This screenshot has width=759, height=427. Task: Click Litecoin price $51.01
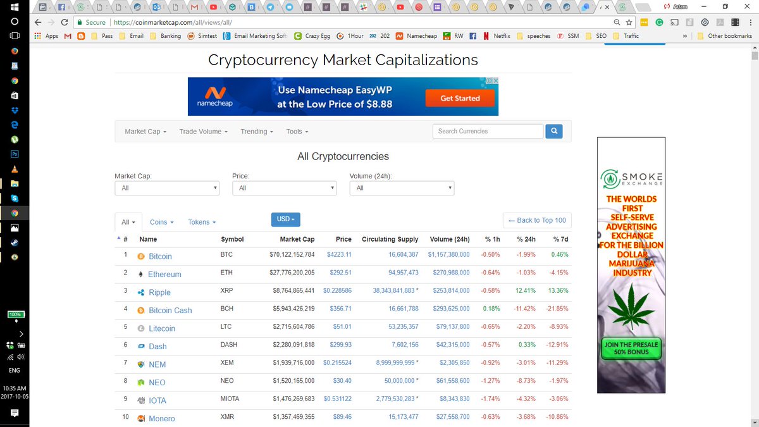[x=342, y=328]
